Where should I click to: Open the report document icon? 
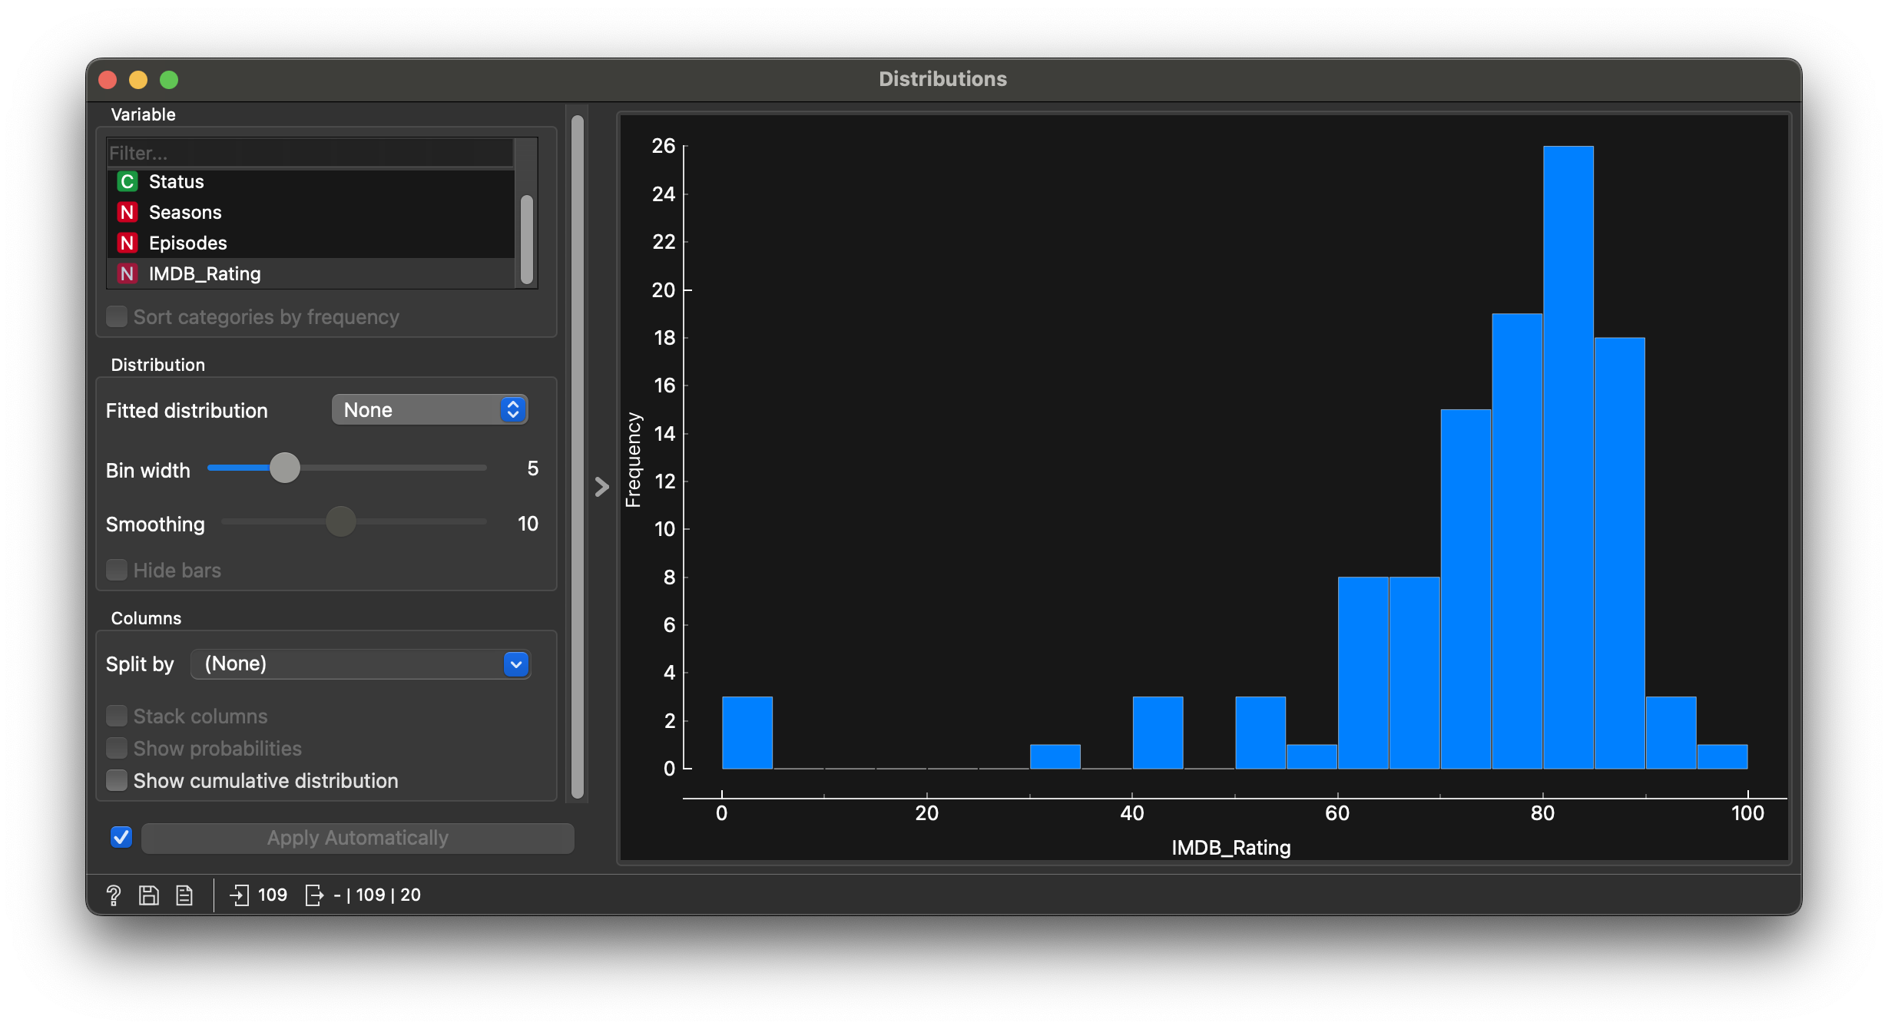click(x=184, y=895)
